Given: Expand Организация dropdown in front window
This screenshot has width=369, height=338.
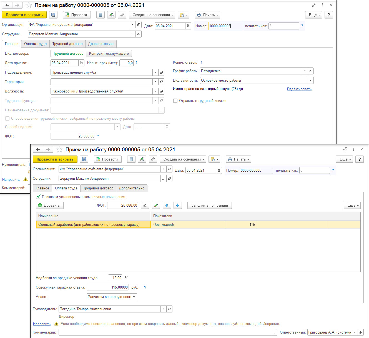Looking at the screenshot, I should tap(163, 169).
